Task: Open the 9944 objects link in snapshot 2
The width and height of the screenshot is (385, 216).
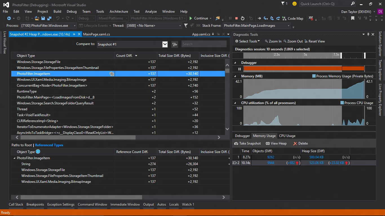Action: (271, 163)
